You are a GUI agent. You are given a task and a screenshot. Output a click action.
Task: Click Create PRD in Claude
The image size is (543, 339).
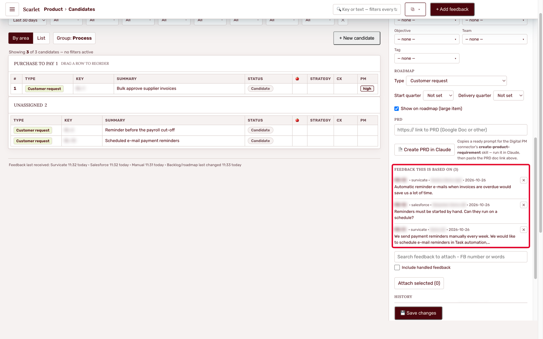click(x=424, y=150)
